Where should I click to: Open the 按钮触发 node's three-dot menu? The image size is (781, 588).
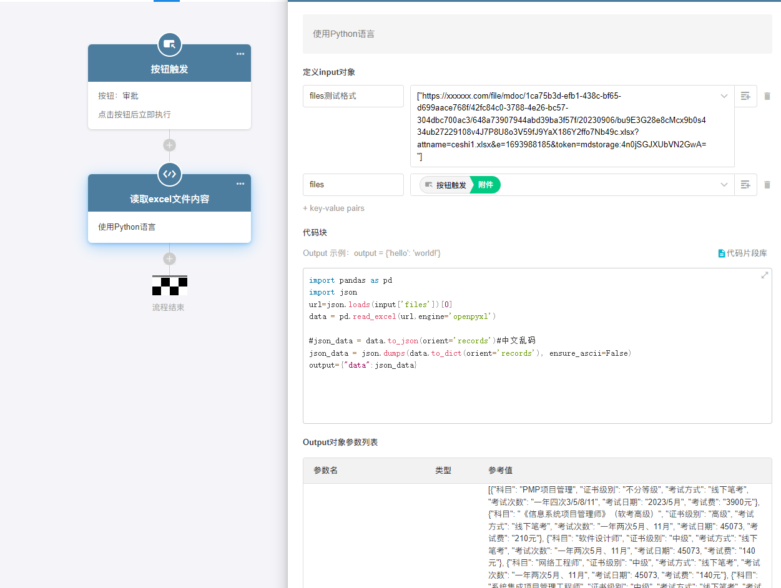pyautogui.click(x=240, y=54)
